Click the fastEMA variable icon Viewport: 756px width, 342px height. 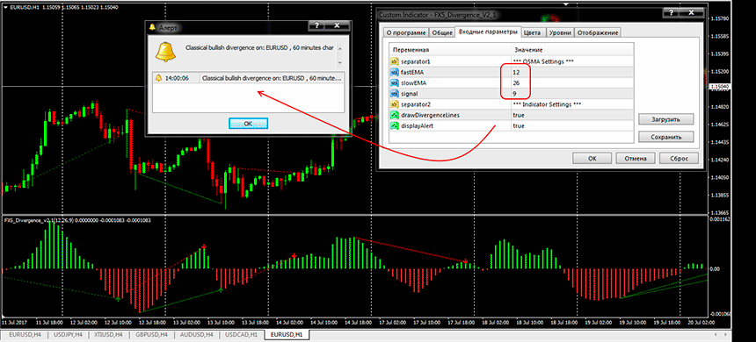click(395, 72)
